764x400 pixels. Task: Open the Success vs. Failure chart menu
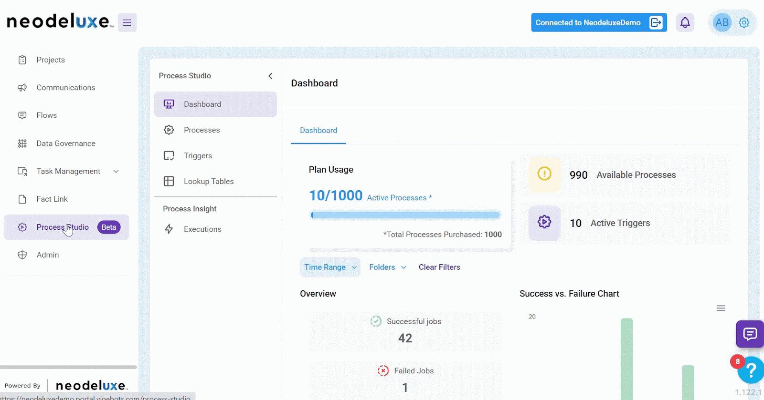[x=721, y=308]
